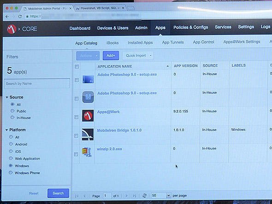This screenshot has height=204, width=272.
Task: Select the In-House source radio button
Action: coord(12,117)
